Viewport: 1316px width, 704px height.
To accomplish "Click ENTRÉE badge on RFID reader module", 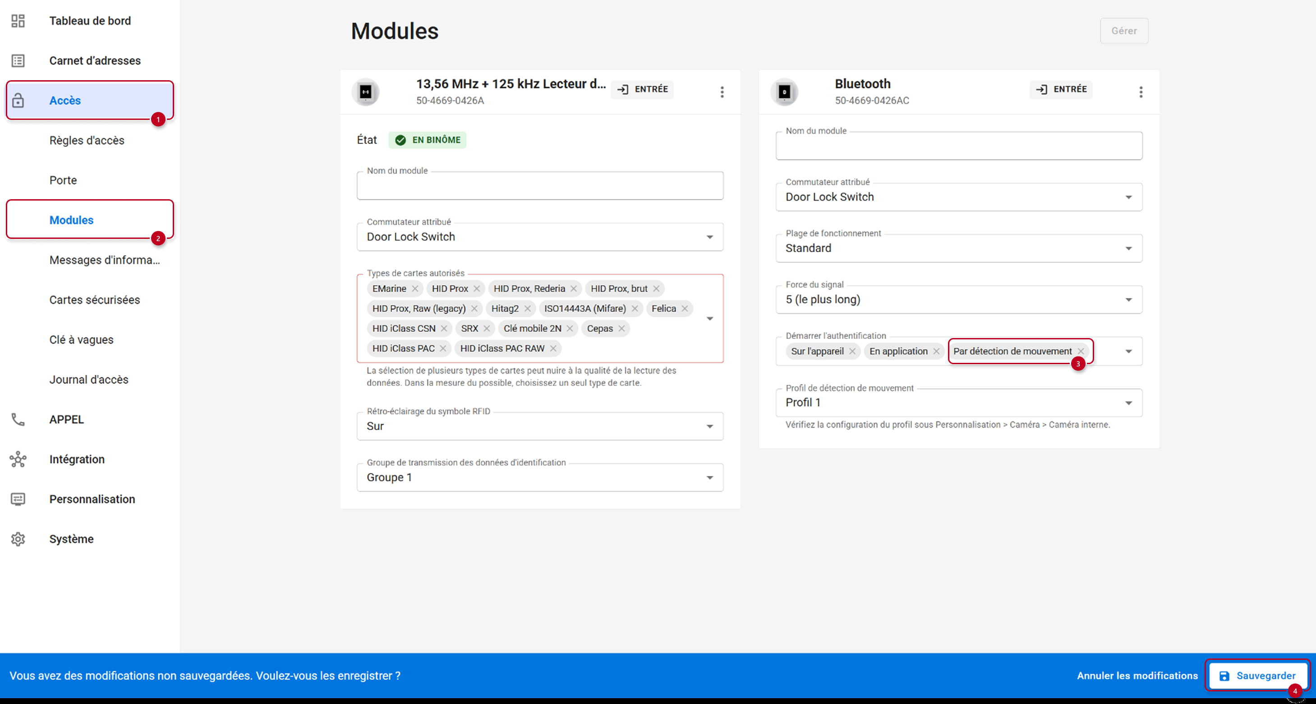I will click(642, 89).
